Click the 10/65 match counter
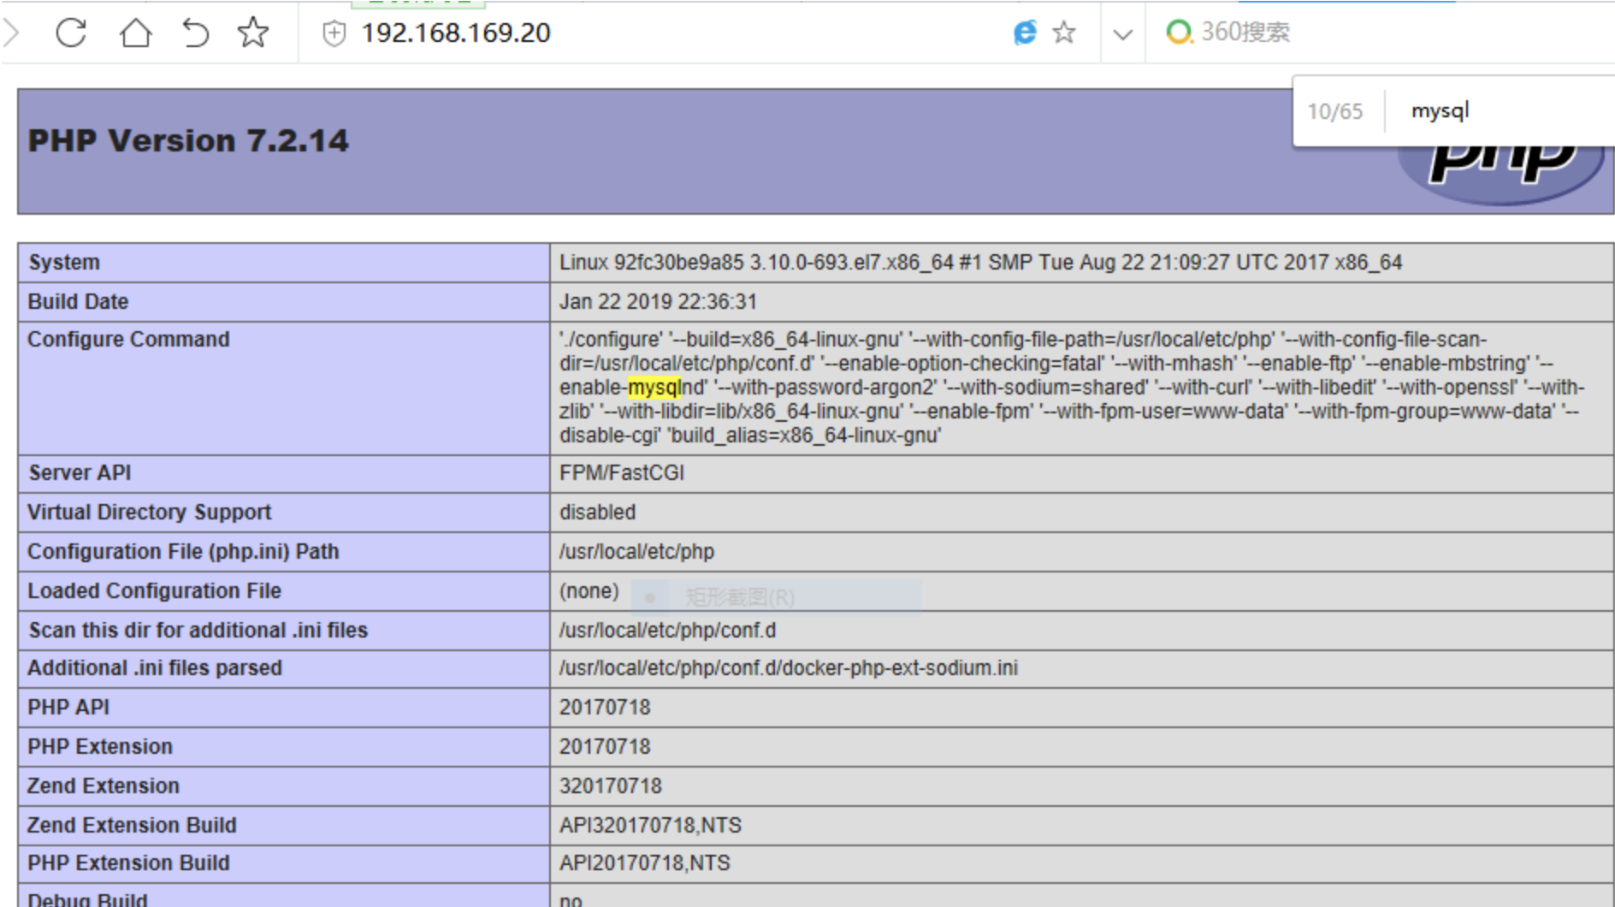The width and height of the screenshot is (1615, 907). 1335,111
